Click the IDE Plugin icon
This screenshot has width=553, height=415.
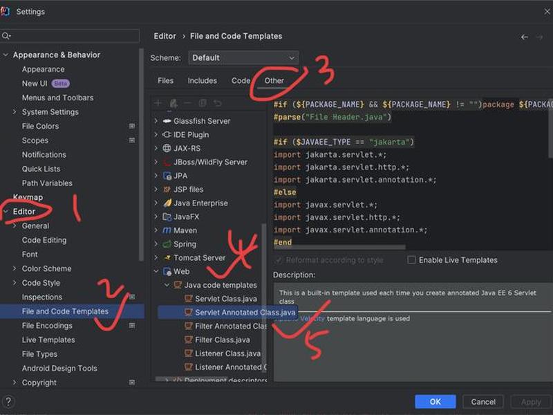tap(167, 135)
